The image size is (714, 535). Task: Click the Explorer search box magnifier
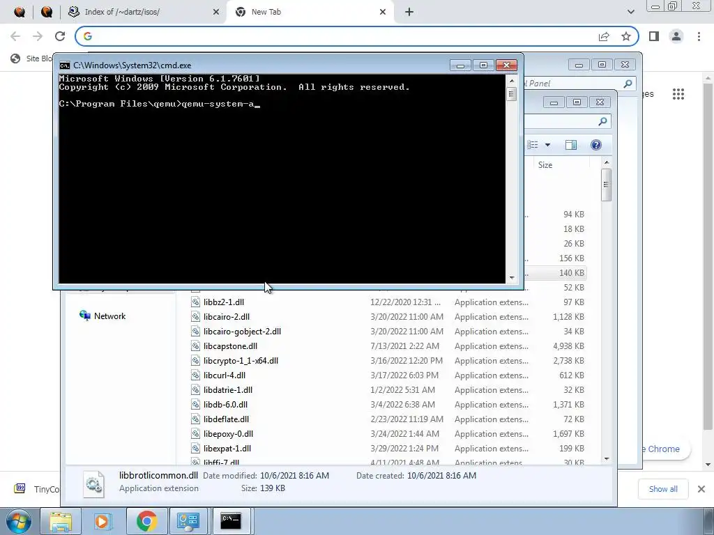pyautogui.click(x=602, y=121)
